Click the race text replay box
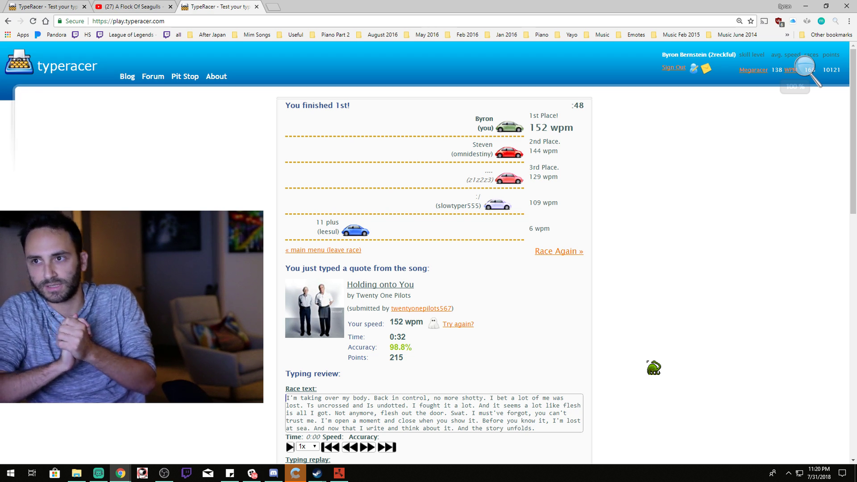This screenshot has height=482, width=857. pyautogui.click(x=434, y=413)
